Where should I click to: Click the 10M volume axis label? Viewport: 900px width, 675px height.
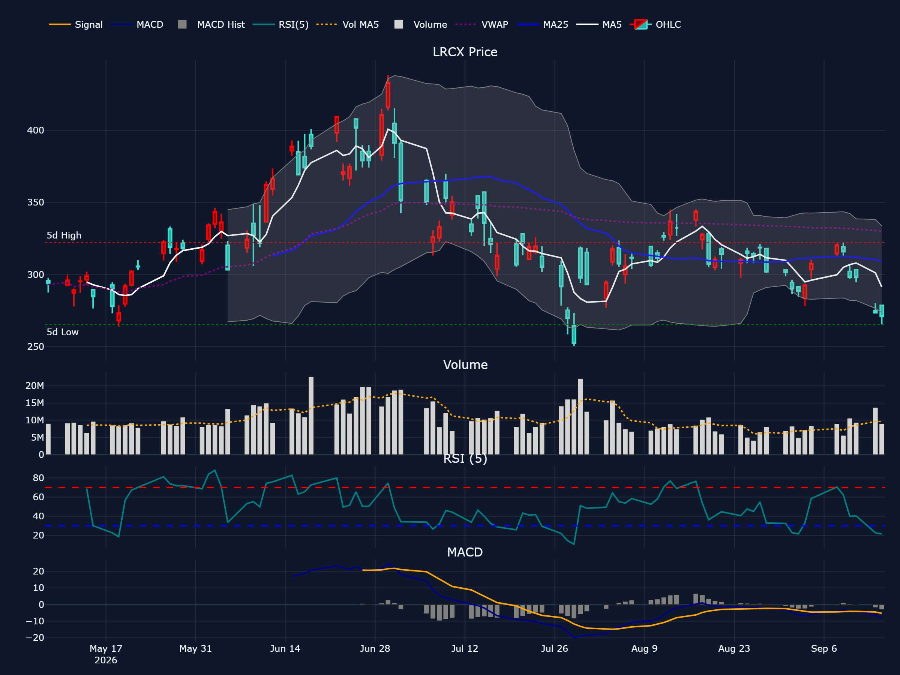34,420
